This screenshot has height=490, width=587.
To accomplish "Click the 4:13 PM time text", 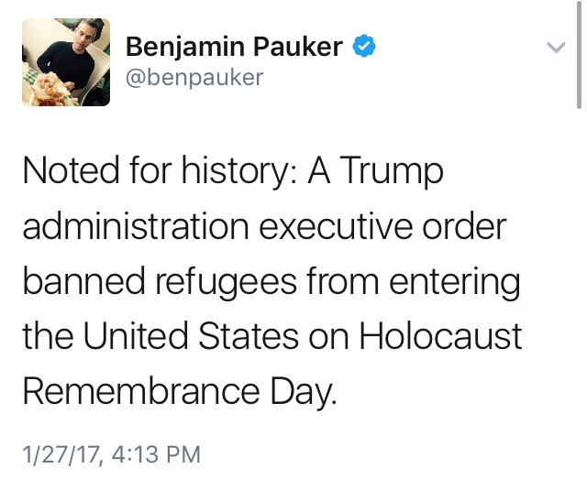I will 153,454.
